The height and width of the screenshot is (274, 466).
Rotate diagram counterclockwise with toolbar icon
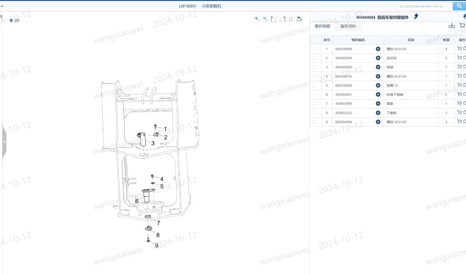[x=274, y=19]
